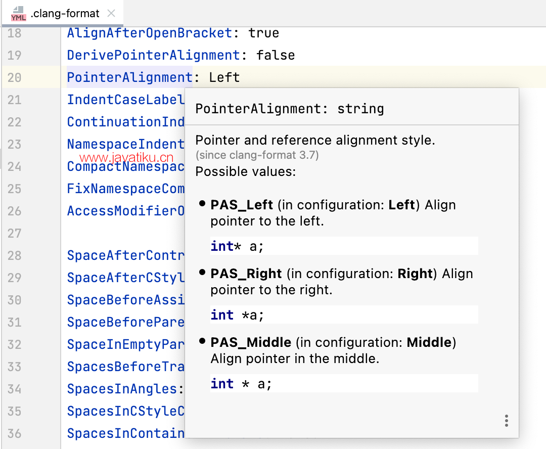Image resolution: width=546 pixels, height=449 pixels.
Task: Click line number 27 in the gutter
Action: 15,234
